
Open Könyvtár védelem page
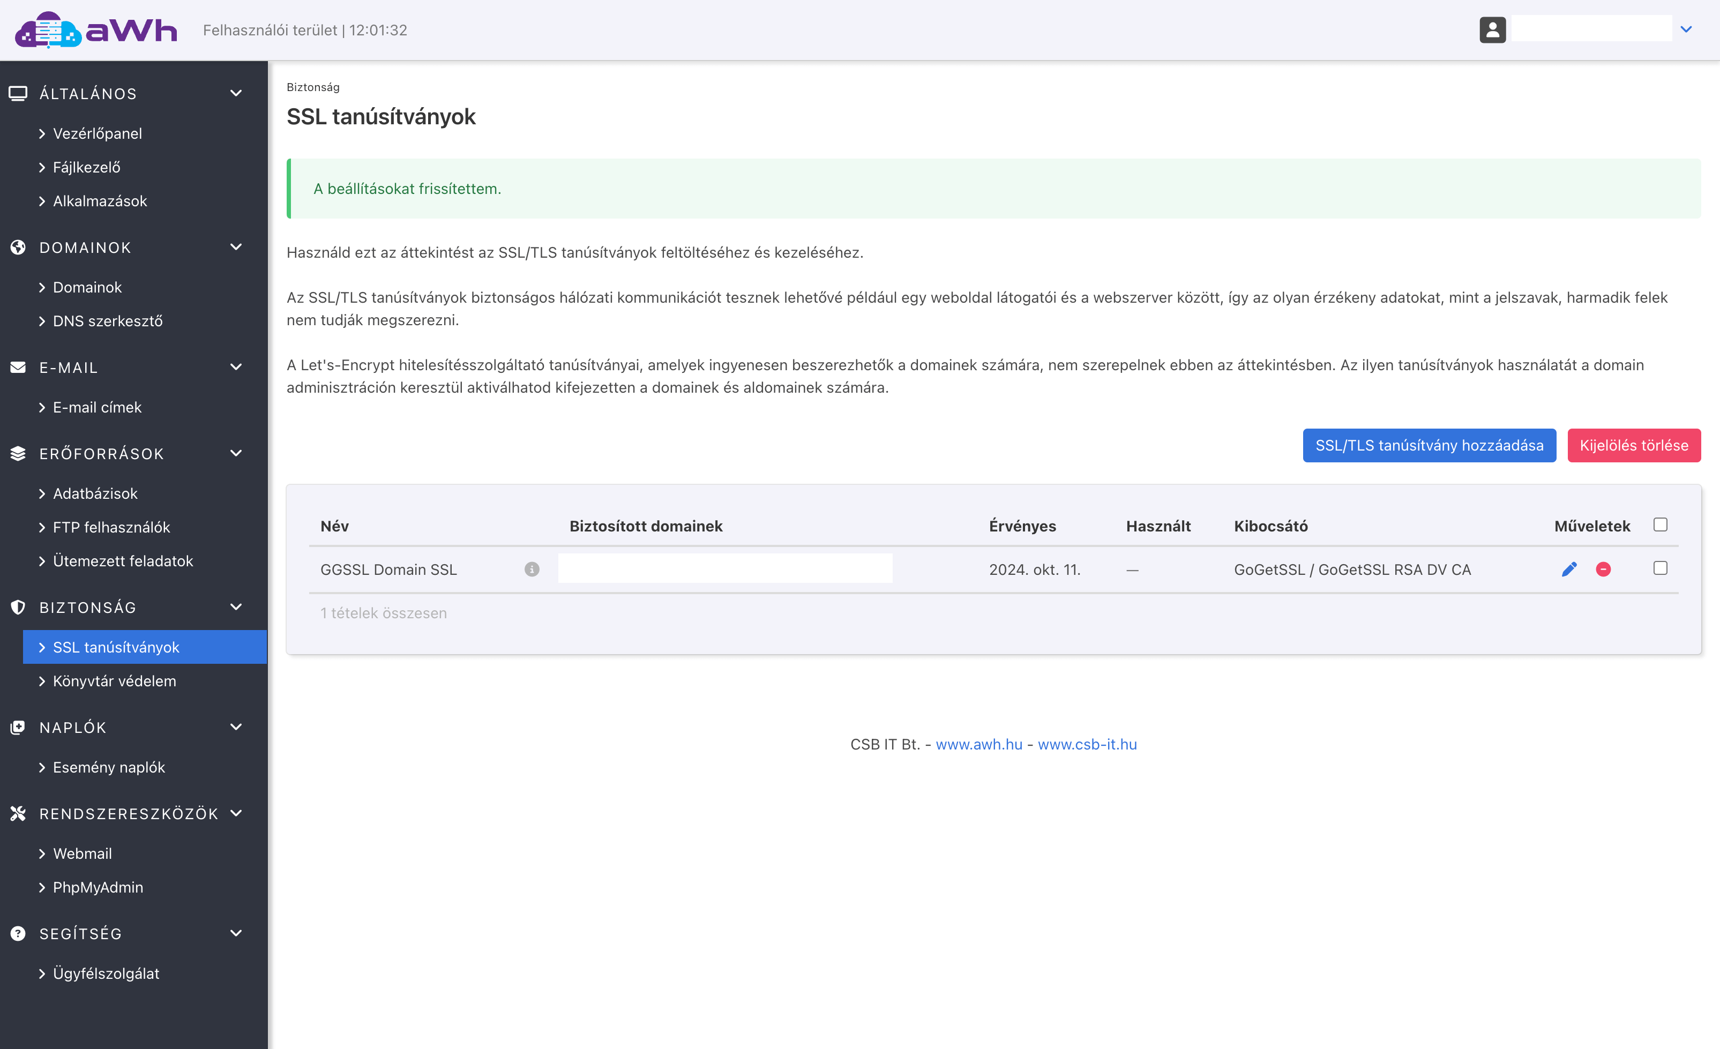click(115, 681)
